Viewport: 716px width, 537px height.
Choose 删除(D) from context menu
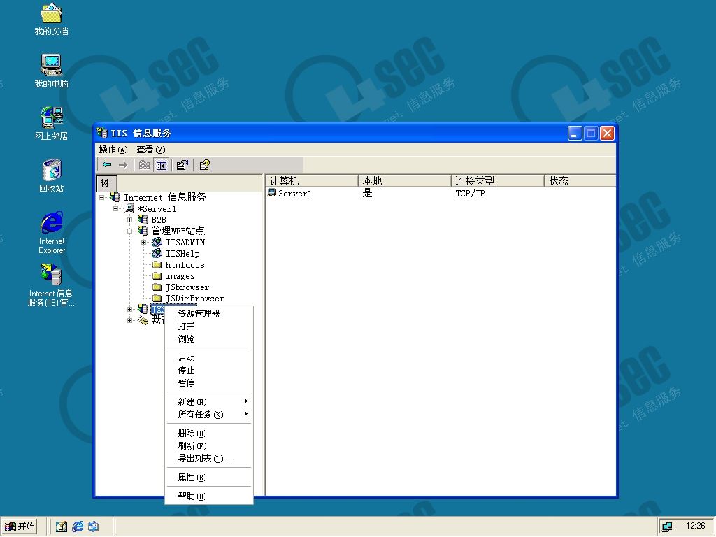pyautogui.click(x=208, y=433)
